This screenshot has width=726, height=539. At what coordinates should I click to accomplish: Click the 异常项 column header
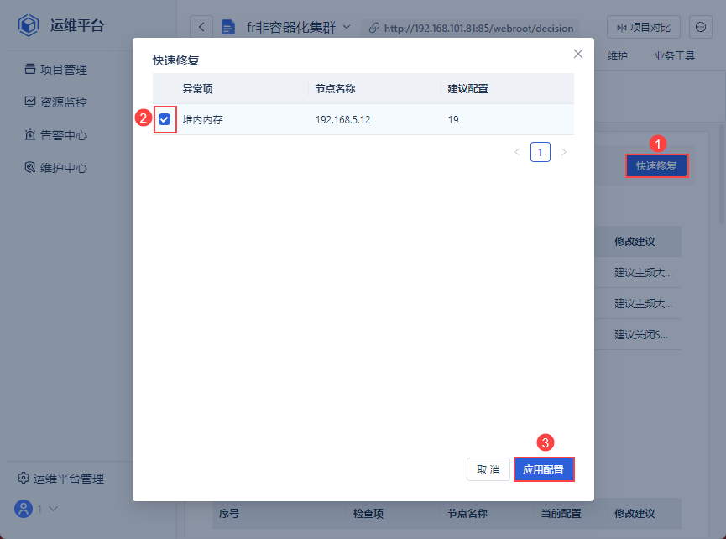(198, 88)
